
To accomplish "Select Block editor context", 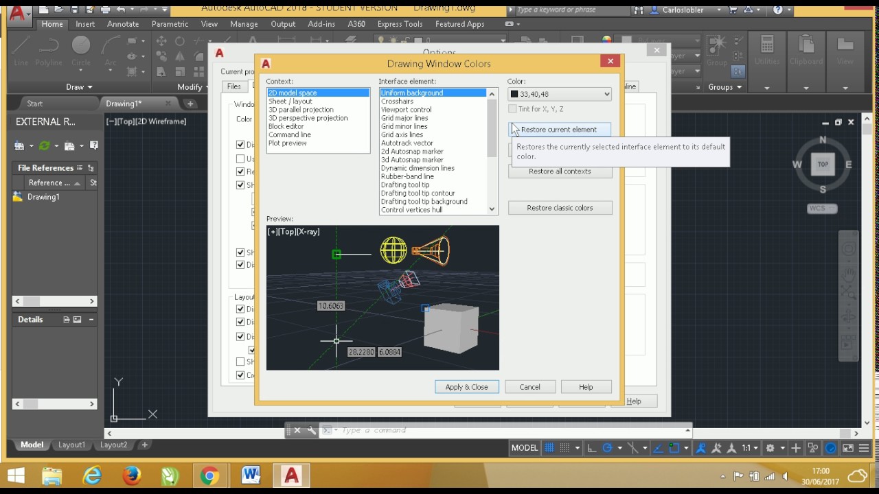I will pos(318,126).
